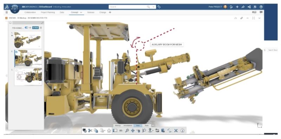Toggle the checkbox on slide 3
The height and width of the screenshot is (139, 281).
point(17,70)
